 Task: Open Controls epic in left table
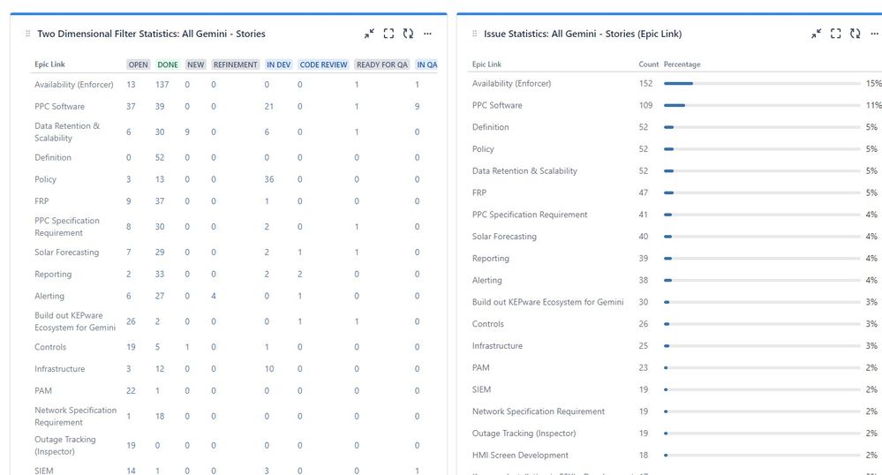tap(50, 347)
